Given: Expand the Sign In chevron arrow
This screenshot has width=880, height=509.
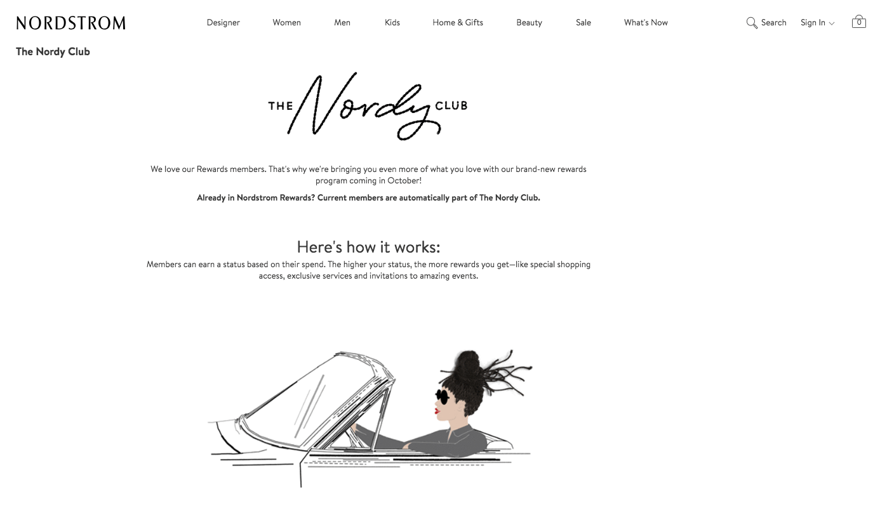Looking at the screenshot, I should [832, 23].
